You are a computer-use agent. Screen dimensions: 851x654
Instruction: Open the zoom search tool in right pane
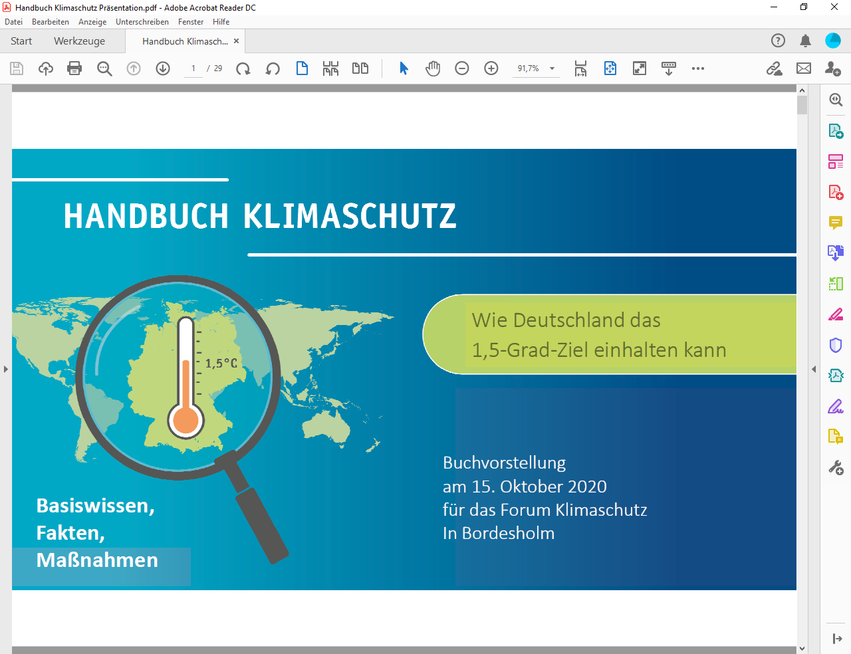836,100
